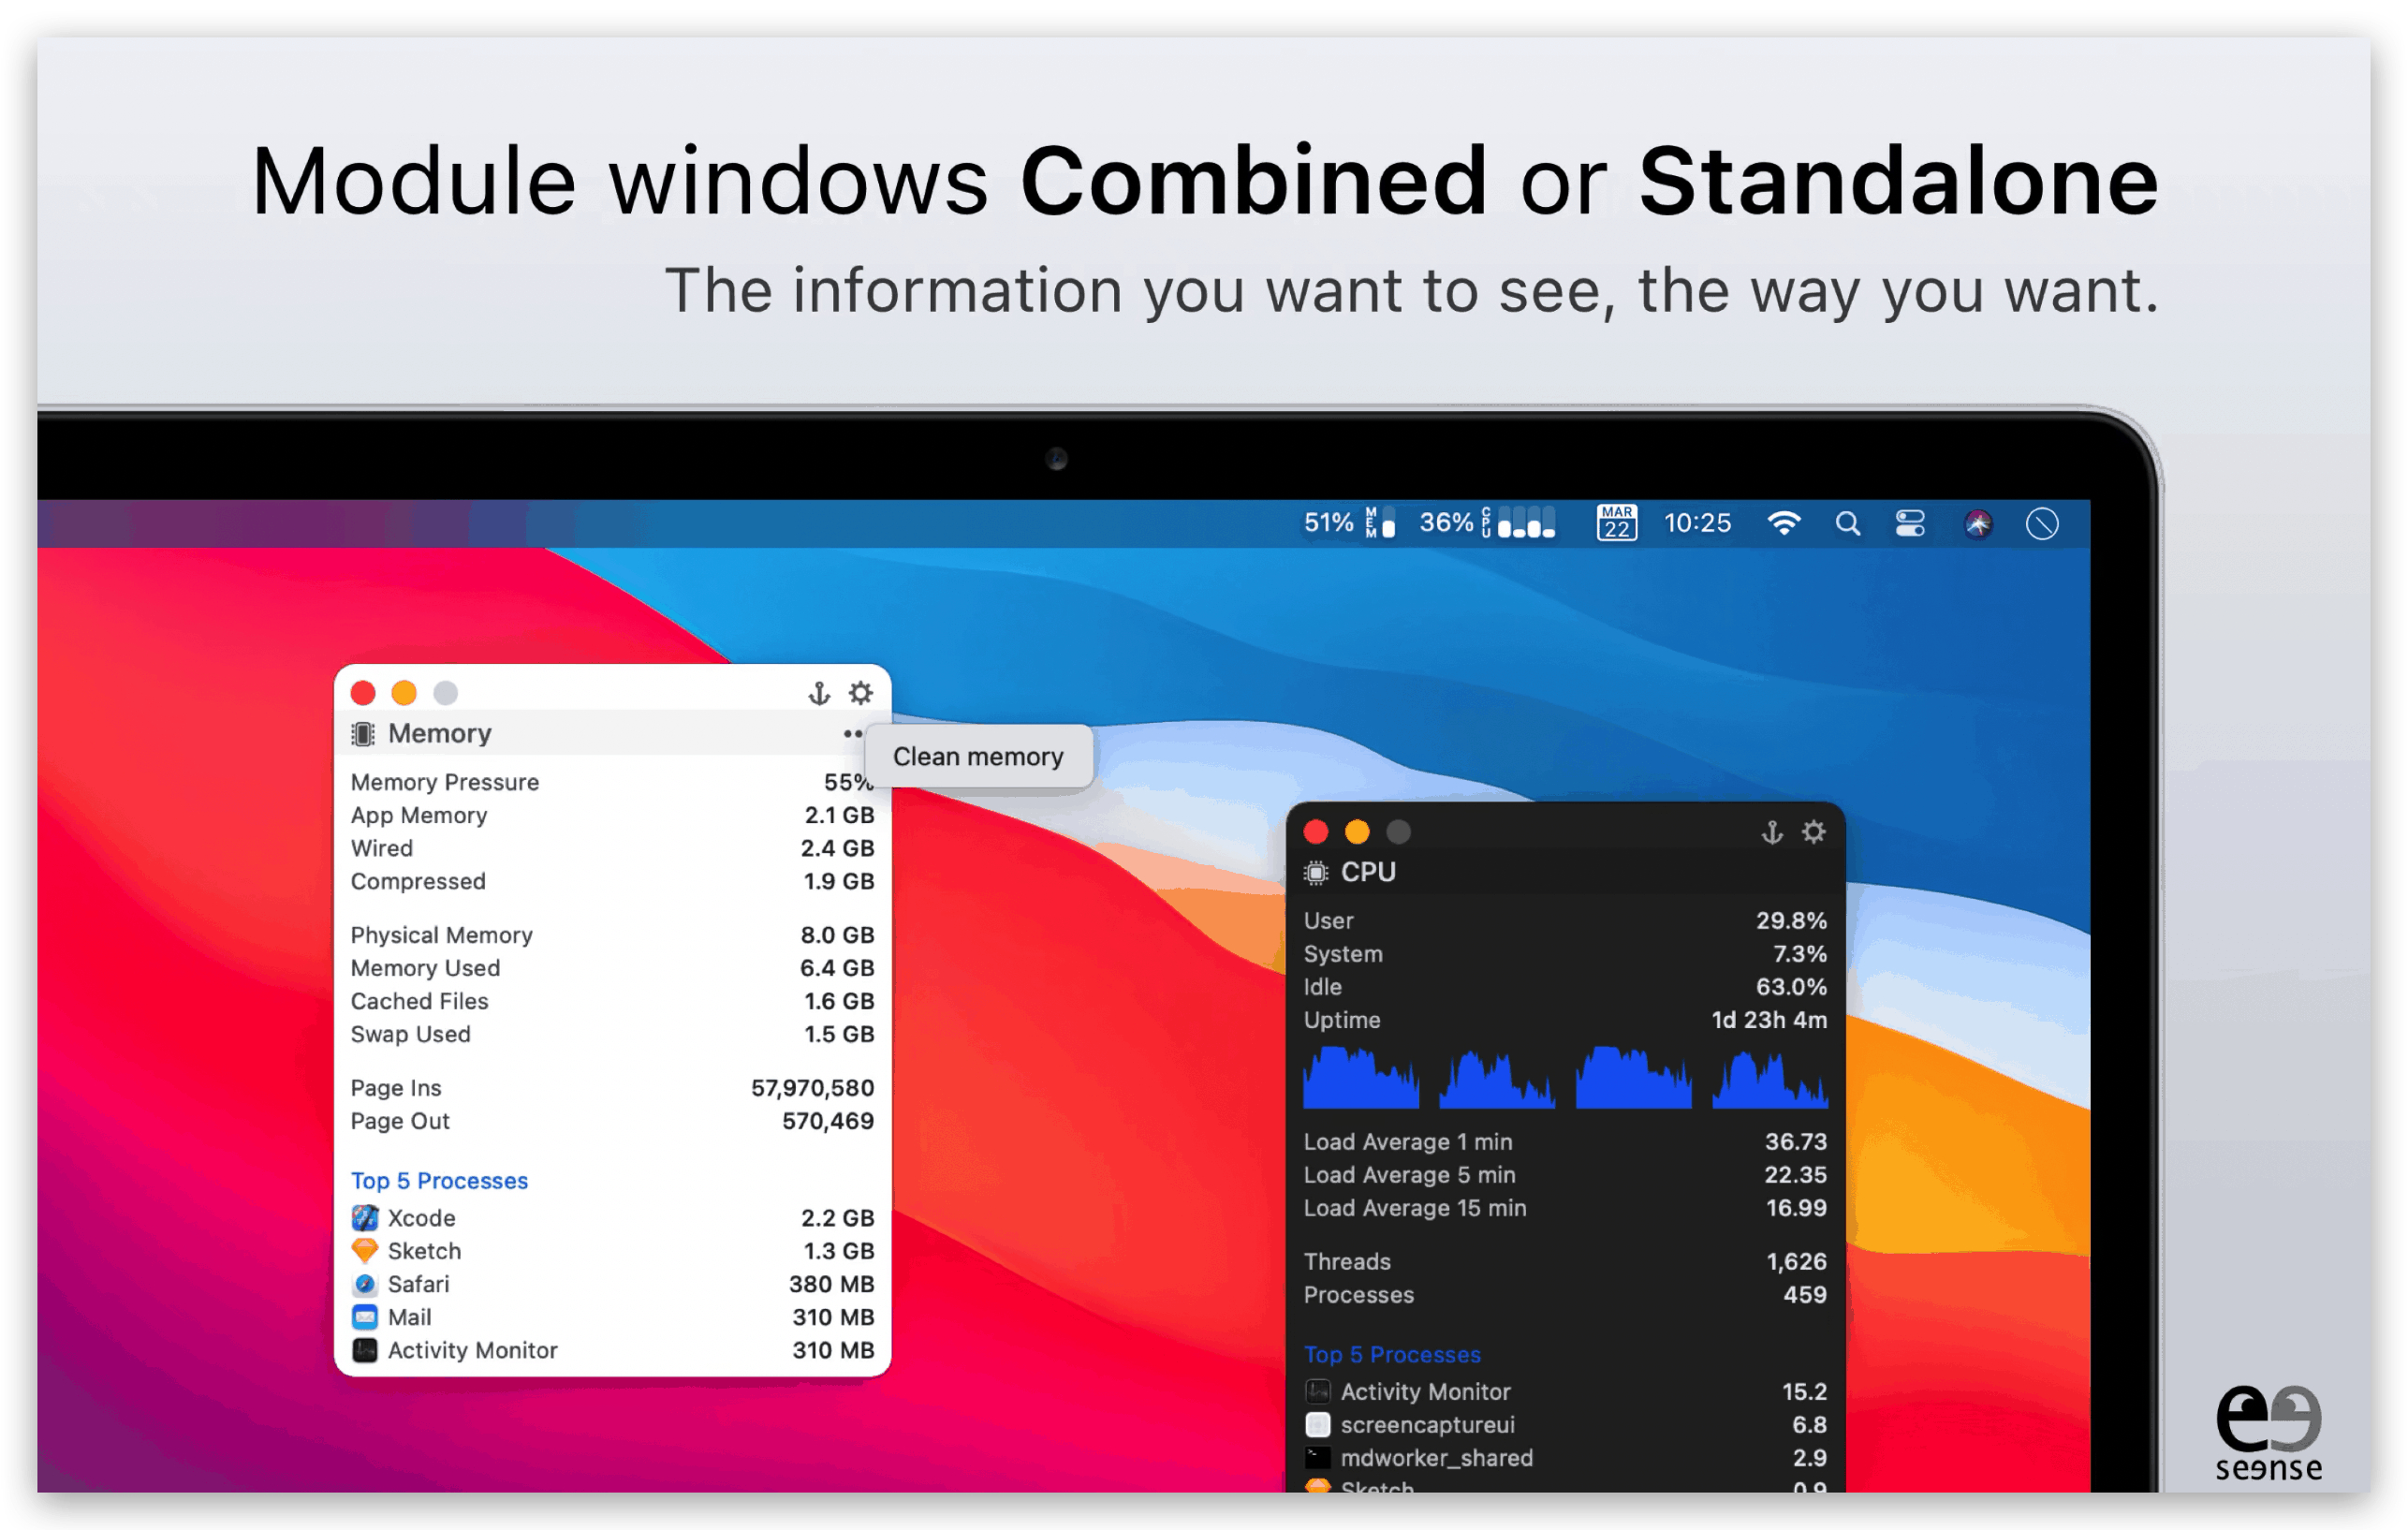Select the Cached Files 1.6 GB row
2408x1530 pixels.
(x=612, y=1001)
